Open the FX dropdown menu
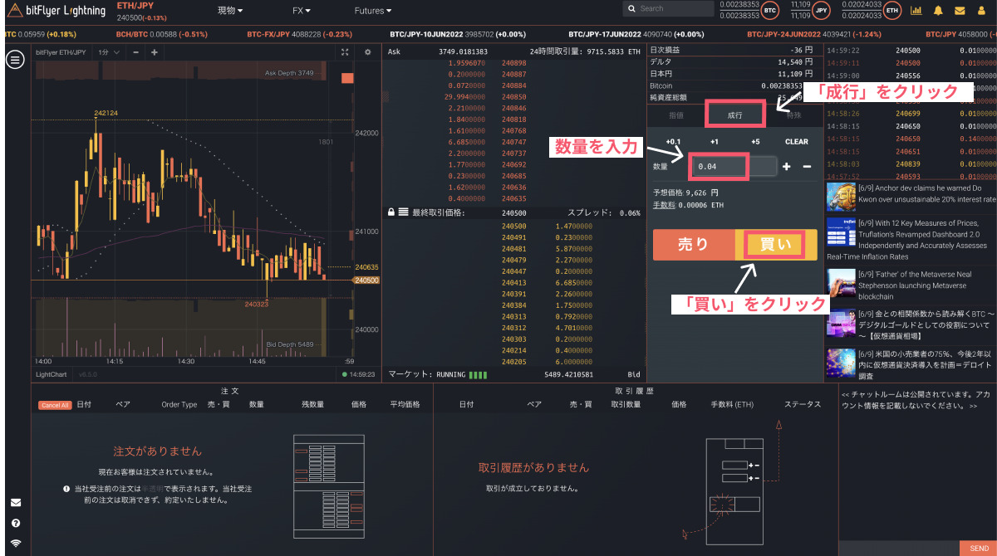Screen dimensions: 997x556 point(302,11)
